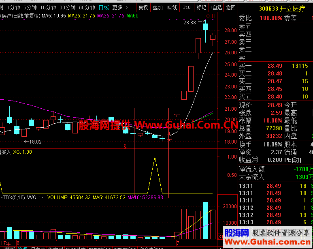
Task: Click the 28.88 high price label
Action: 190,23
